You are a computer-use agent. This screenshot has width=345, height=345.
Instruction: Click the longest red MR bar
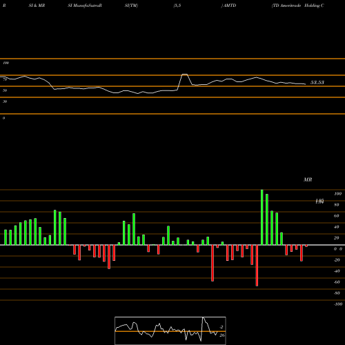click(257, 266)
